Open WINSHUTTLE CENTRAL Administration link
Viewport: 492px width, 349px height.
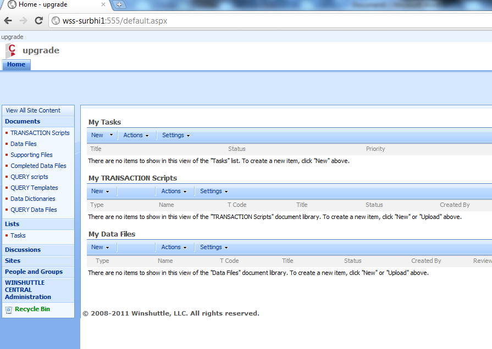(x=28, y=290)
